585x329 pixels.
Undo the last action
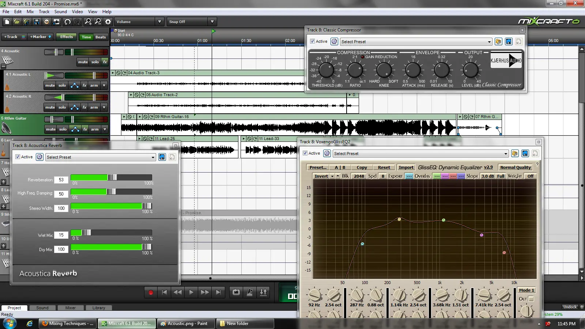(x=67, y=22)
